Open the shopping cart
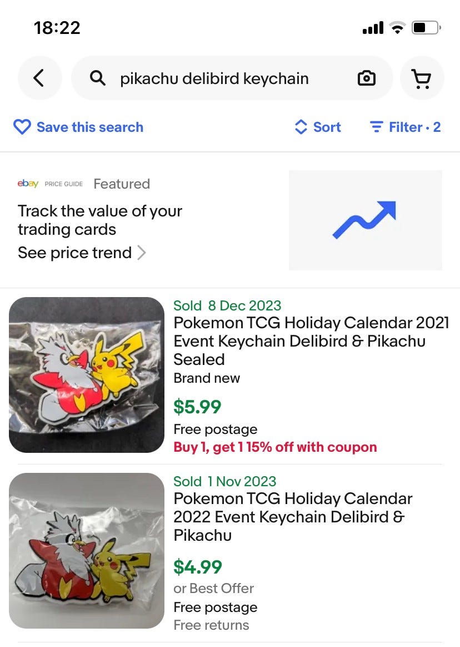 pyautogui.click(x=422, y=78)
